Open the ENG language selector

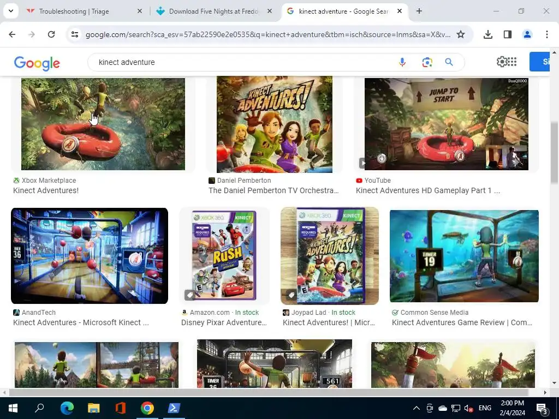485,408
